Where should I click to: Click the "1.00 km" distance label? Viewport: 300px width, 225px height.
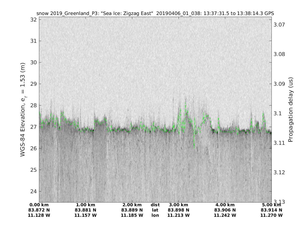(85, 205)
